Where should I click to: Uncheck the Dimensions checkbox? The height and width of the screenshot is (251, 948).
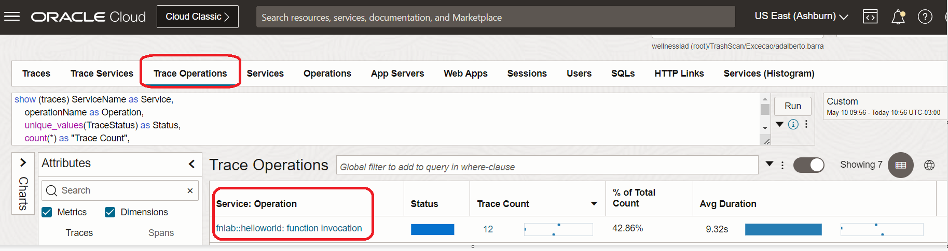[x=110, y=212]
